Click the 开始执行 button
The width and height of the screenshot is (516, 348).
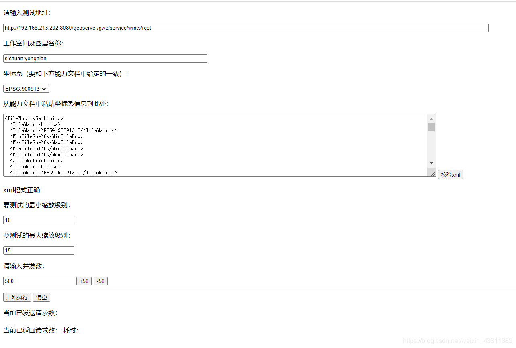pos(17,297)
